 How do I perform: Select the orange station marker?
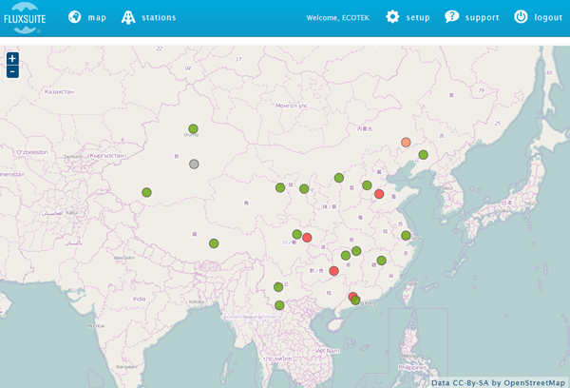(406, 143)
